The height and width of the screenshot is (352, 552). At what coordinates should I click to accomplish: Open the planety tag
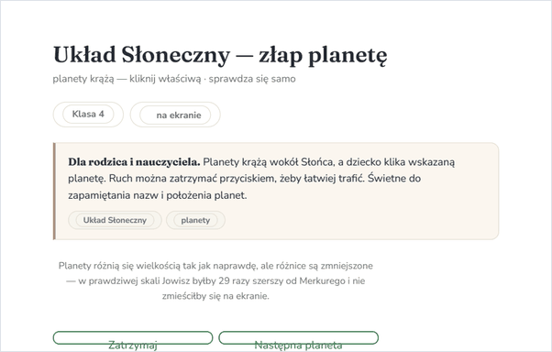[195, 220]
